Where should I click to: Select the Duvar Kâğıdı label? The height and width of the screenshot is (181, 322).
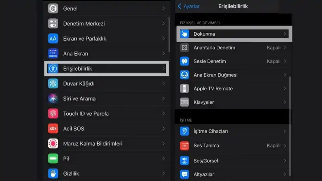tap(79, 83)
